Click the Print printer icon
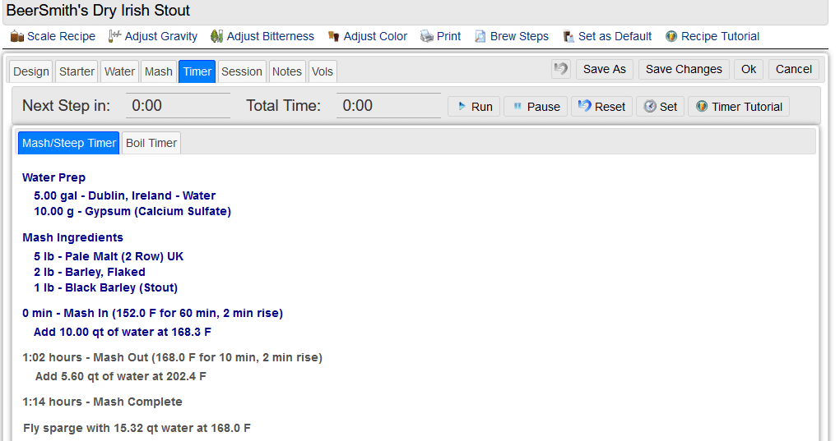Screen dimensions: 840x441 [427, 36]
